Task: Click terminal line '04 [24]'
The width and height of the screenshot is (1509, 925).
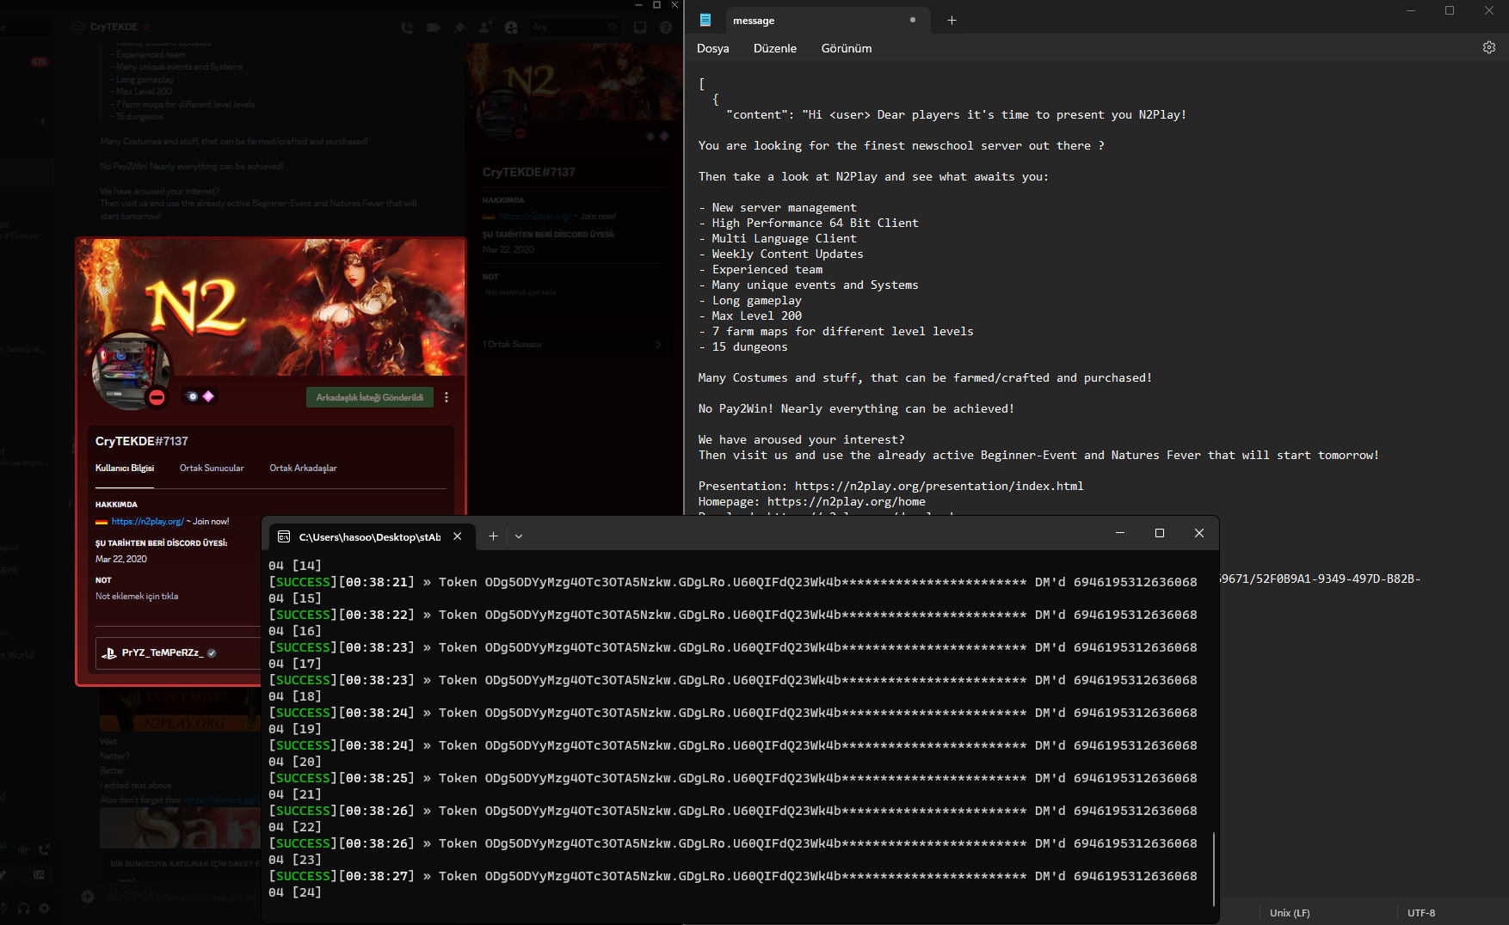Action: click(294, 892)
